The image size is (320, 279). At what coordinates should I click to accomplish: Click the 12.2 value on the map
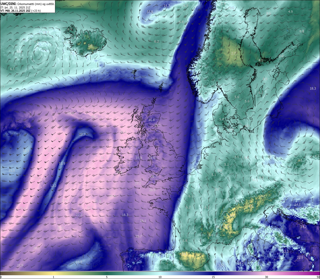click(x=53, y=186)
